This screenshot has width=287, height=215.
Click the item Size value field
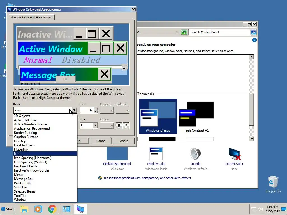click(x=87, y=110)
